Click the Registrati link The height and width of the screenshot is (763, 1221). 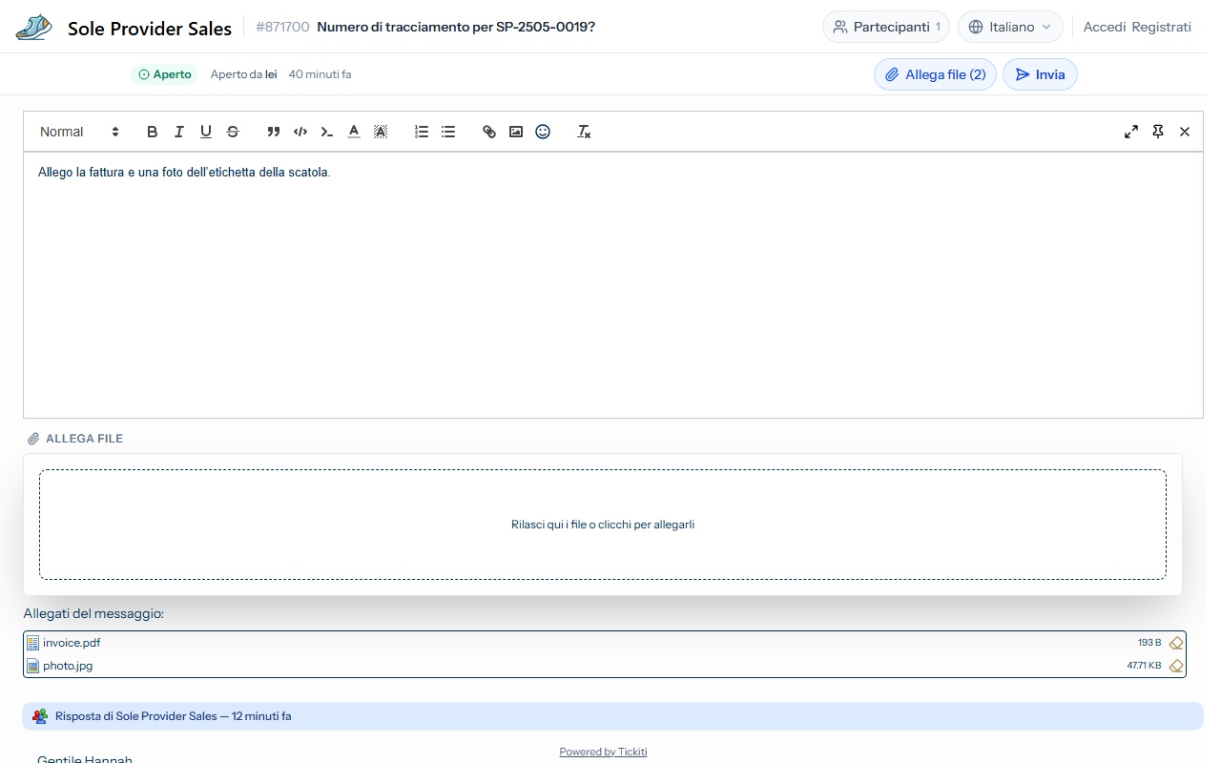pos(1161,27)
